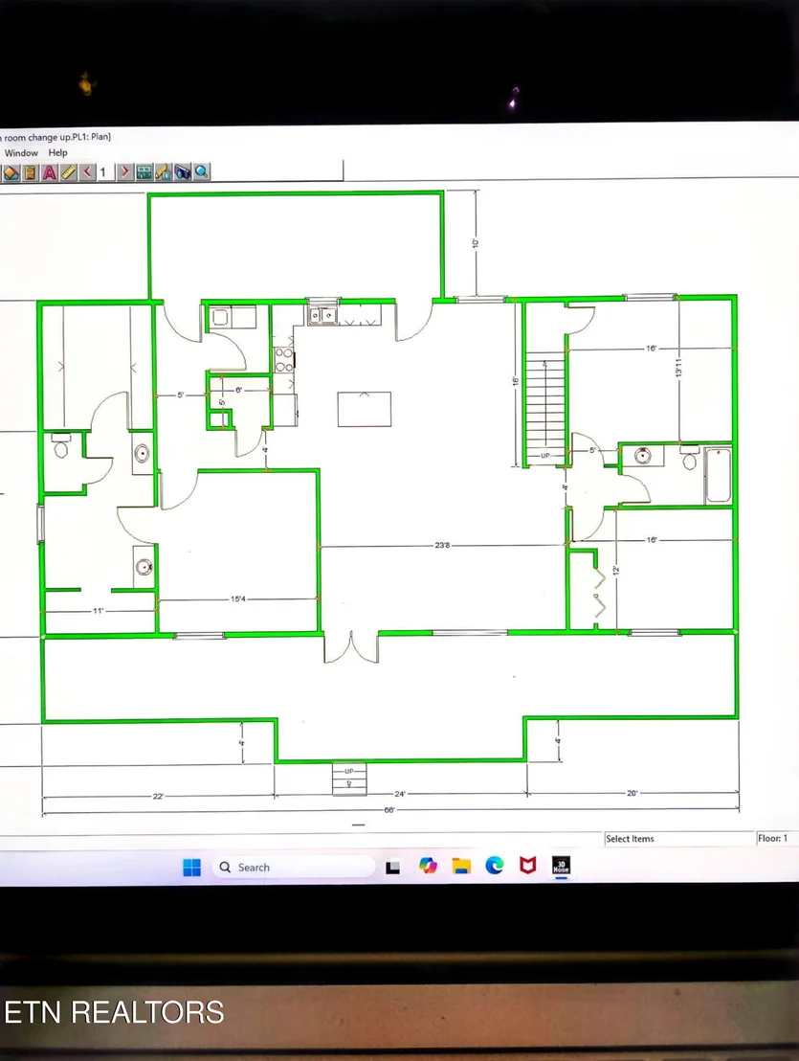Click the 23'8 dimension label
This screenshot has width=799, height=1061.
pyautogui.click(x=442, y=545)
